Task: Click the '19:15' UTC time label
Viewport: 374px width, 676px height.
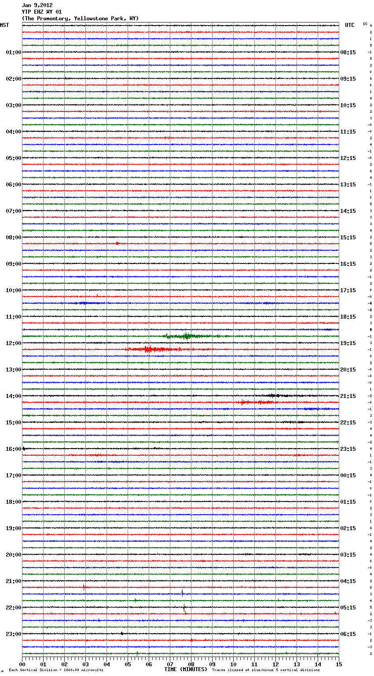Action: 348,343
